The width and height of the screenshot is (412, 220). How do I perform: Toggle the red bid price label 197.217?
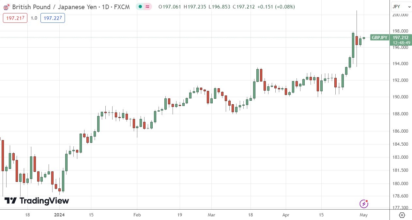pyautogui.click(x=15, y=18)
